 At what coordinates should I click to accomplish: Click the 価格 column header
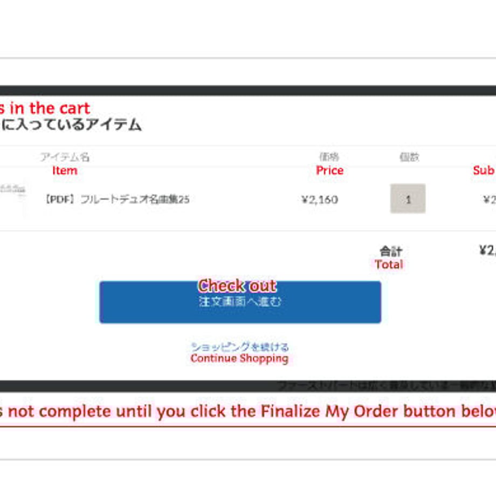pyautogui.click(x=329, y=156)
